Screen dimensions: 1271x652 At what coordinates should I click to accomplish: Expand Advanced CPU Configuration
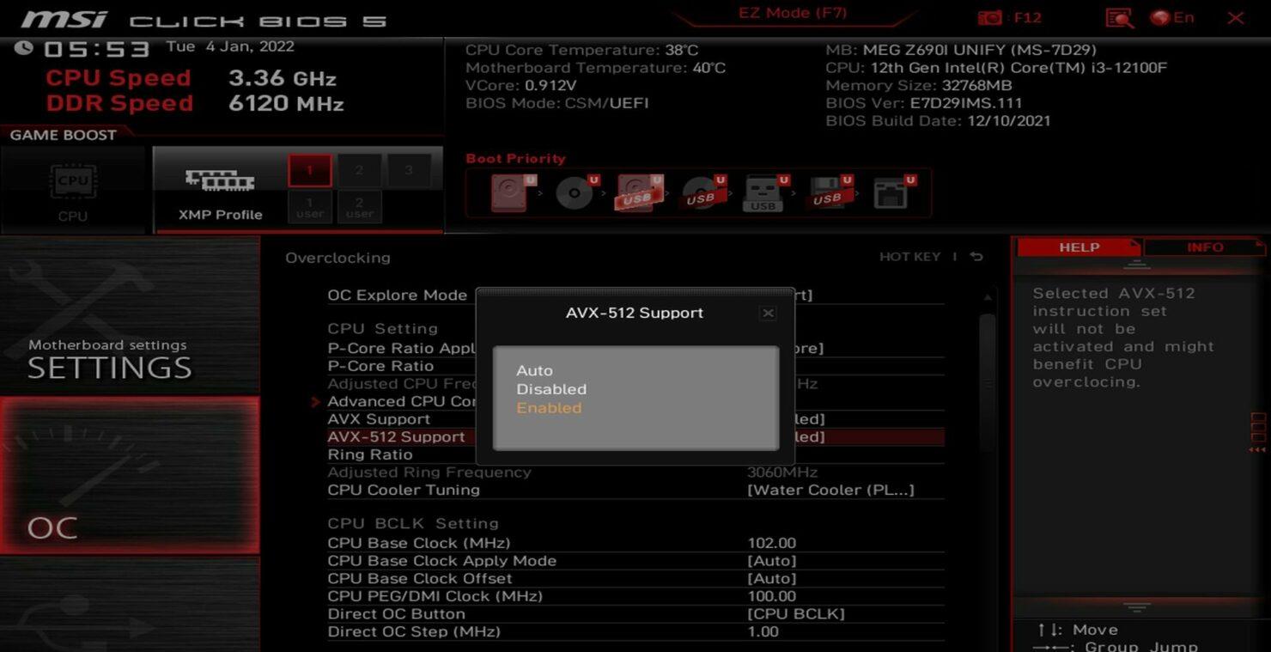point(404,400)
